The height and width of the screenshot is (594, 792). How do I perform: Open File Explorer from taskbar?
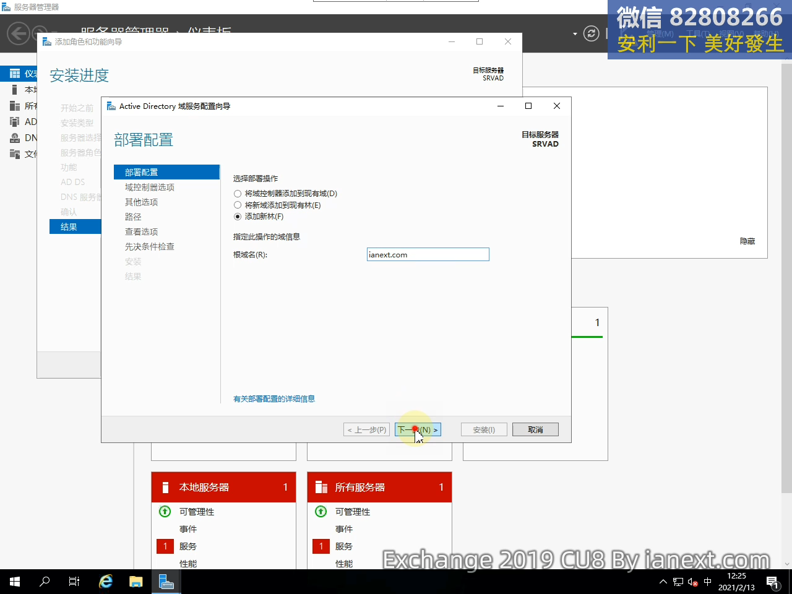[136, 582]
